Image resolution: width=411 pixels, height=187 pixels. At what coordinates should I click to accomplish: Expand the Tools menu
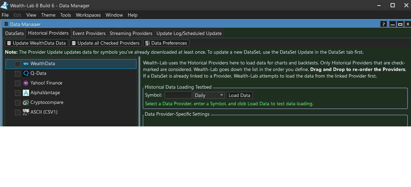(65, 15)
